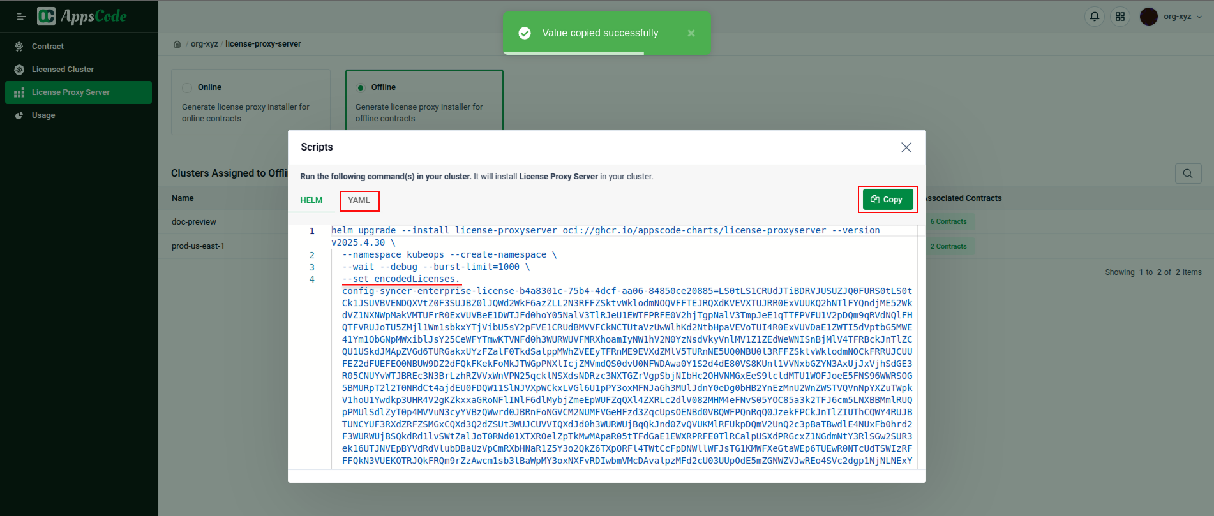Click the org-xyz breadcrumb link
Viewport: 1214px width, 516px height.
(x=204, y=44)
